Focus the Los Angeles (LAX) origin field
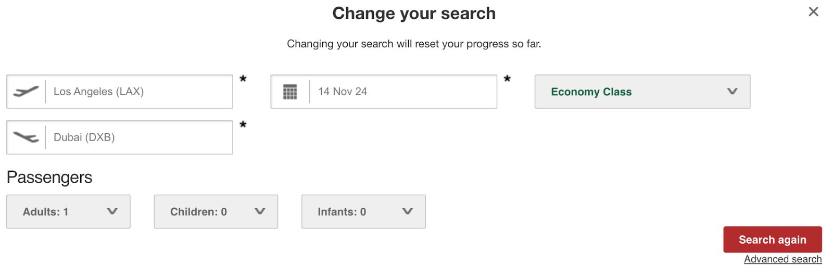Screen dimensions: 833x278 [x=138, y=92]
